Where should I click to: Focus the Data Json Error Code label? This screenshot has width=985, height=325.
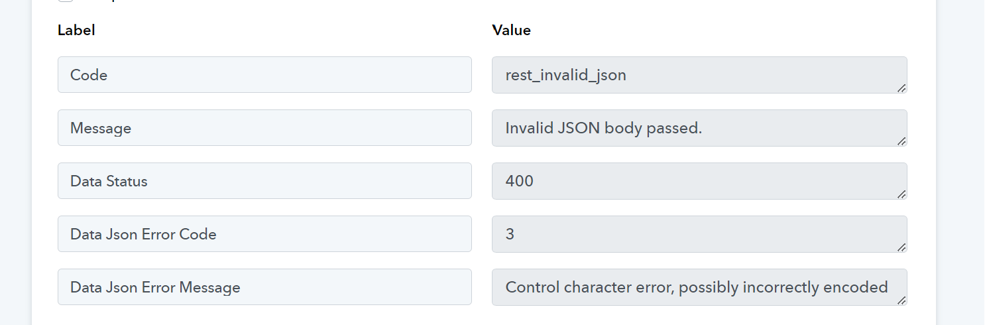264,234
